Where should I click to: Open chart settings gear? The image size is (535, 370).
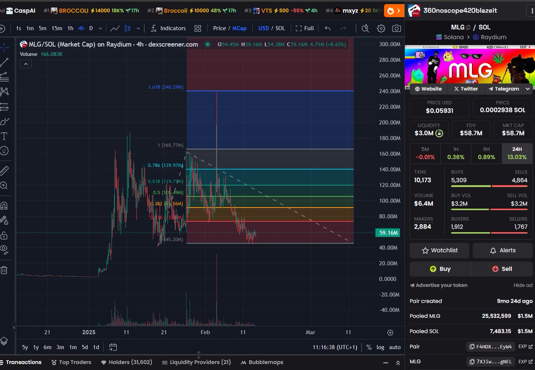click(x=381, y=28)
